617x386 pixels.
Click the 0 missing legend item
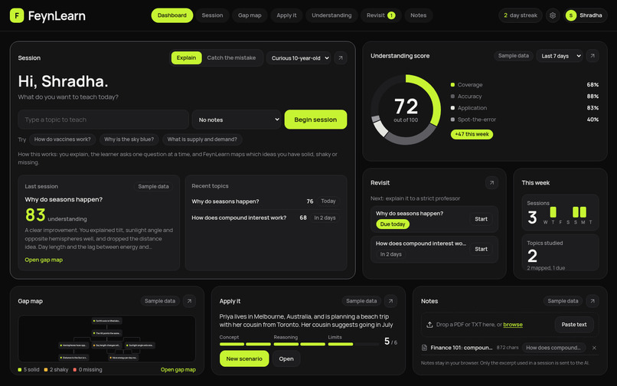coord(87,370)
